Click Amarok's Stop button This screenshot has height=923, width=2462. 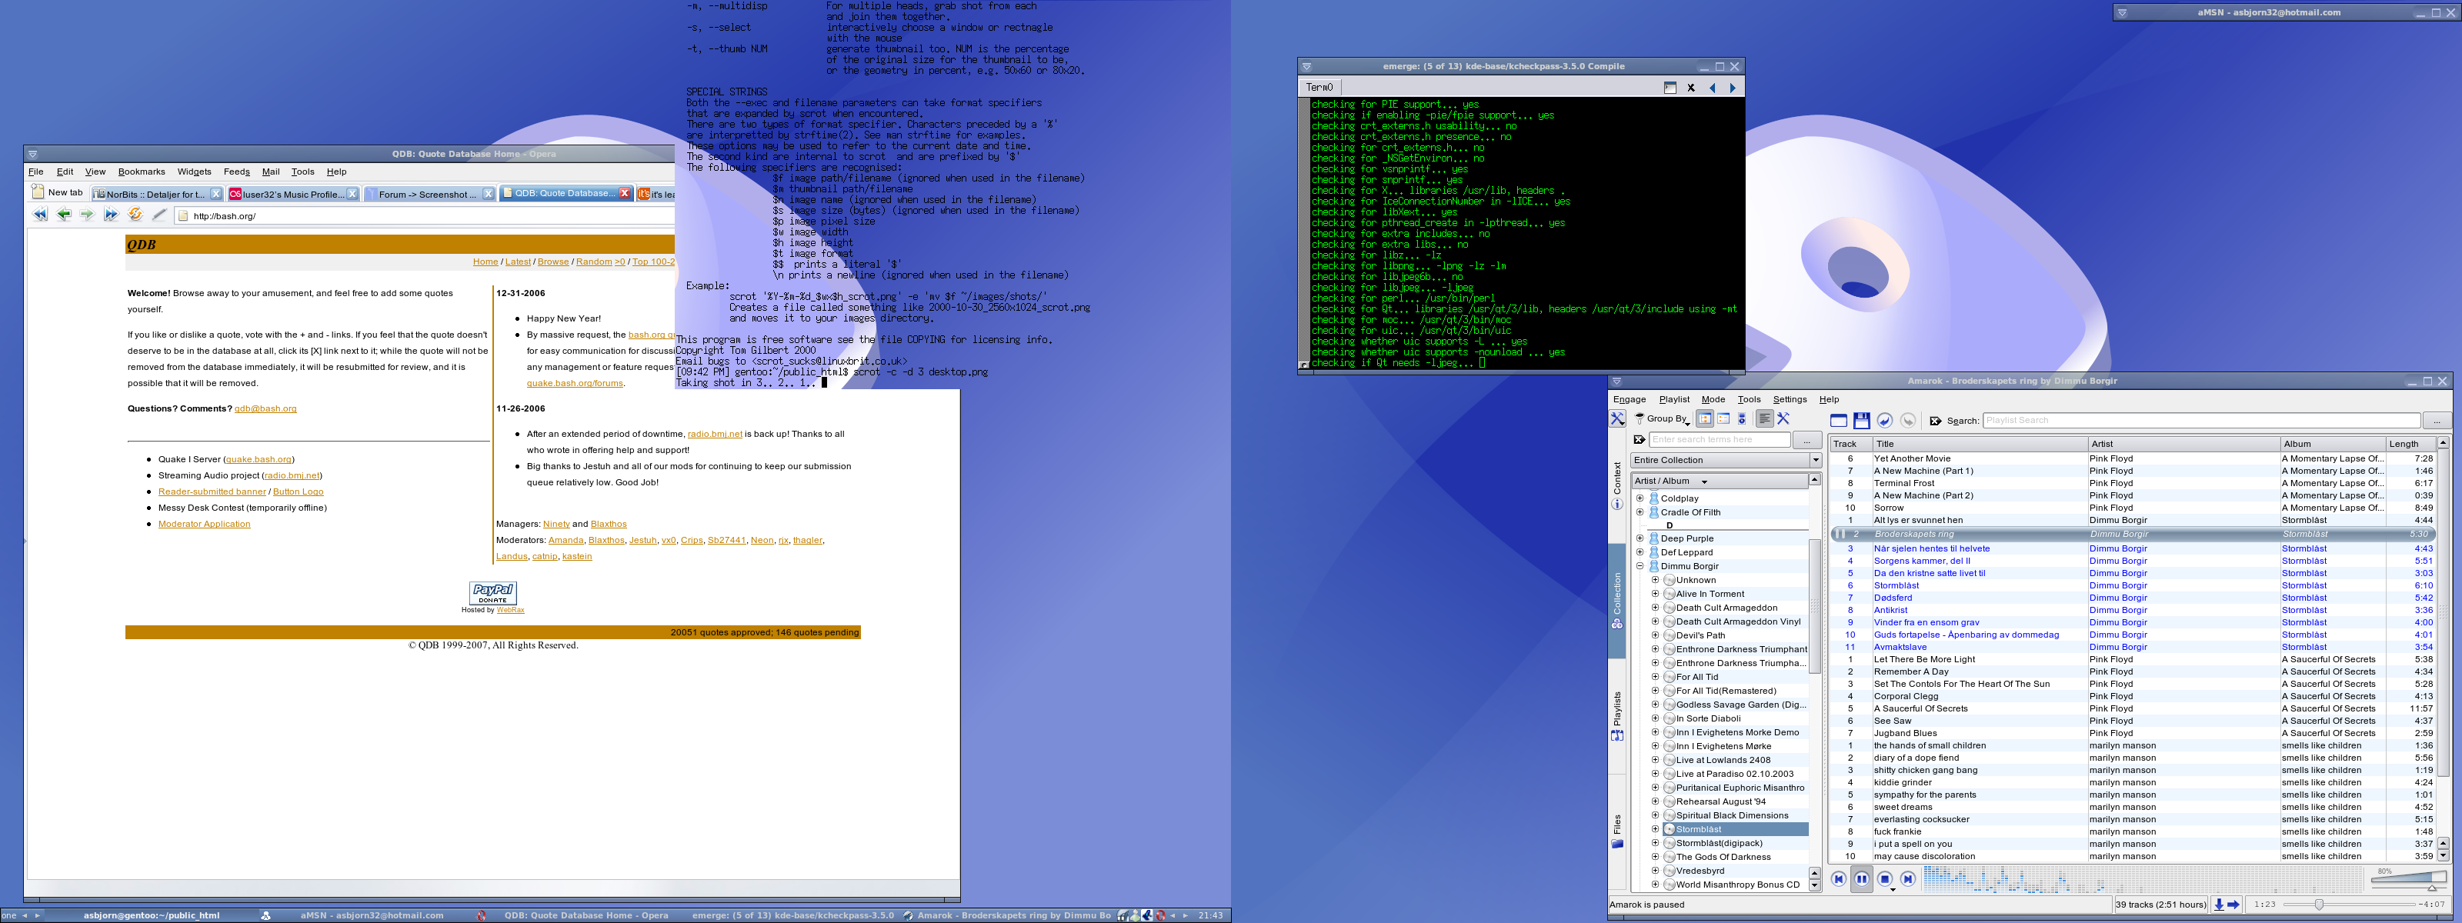(x=1885, y=879)
